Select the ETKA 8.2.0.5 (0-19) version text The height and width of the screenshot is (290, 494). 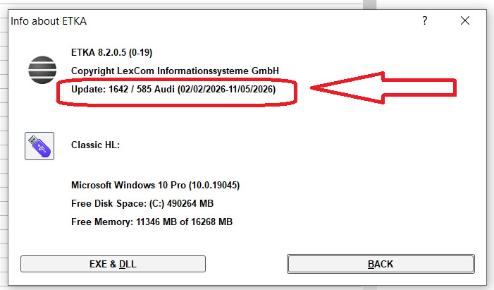111,52
